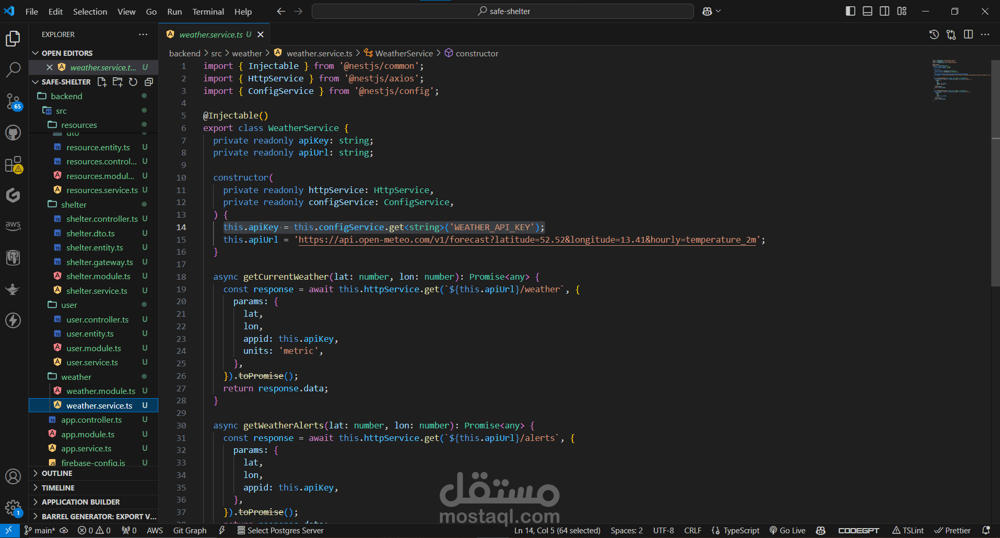
Task: Collapse the OPEN EDITORS section
Action: coord(93,53)
